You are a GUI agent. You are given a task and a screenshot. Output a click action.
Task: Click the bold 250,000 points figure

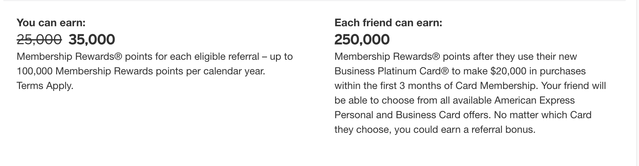(362, 40)
